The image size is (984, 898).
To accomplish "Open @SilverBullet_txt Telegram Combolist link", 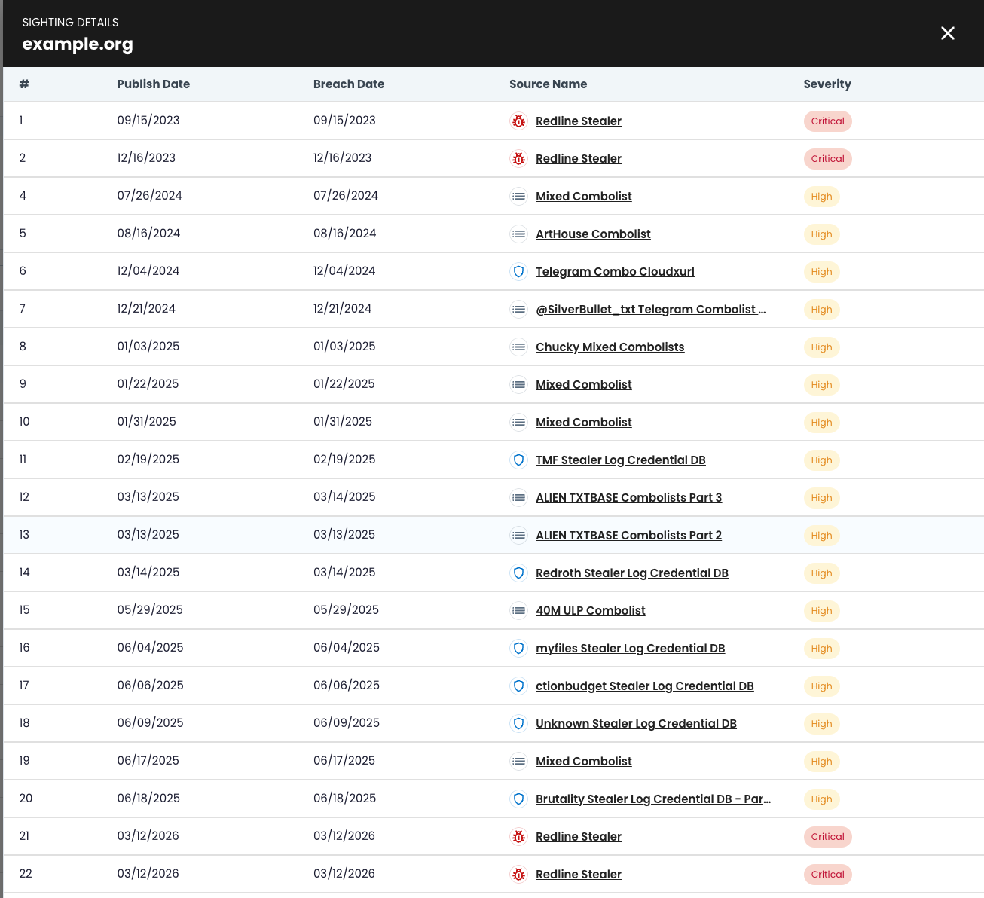I will (651, 309).
